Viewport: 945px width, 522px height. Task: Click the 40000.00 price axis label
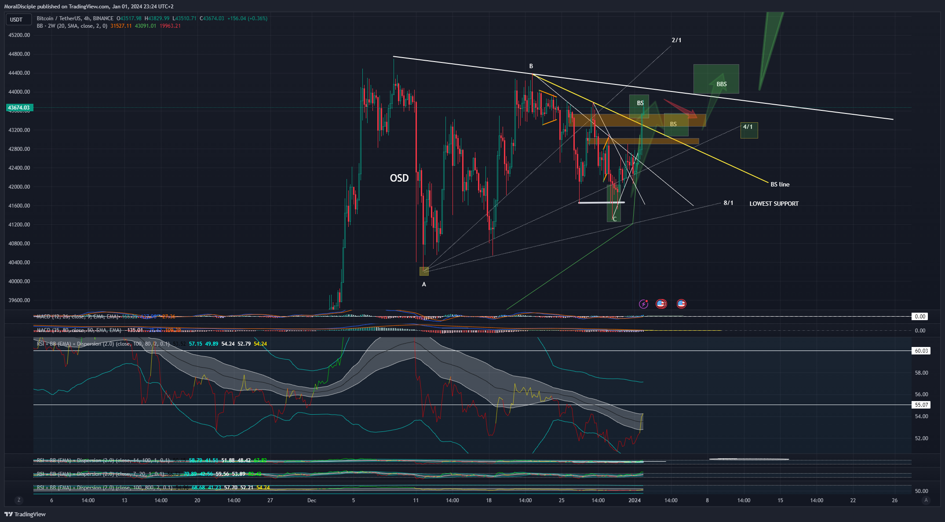pos(19,281)
